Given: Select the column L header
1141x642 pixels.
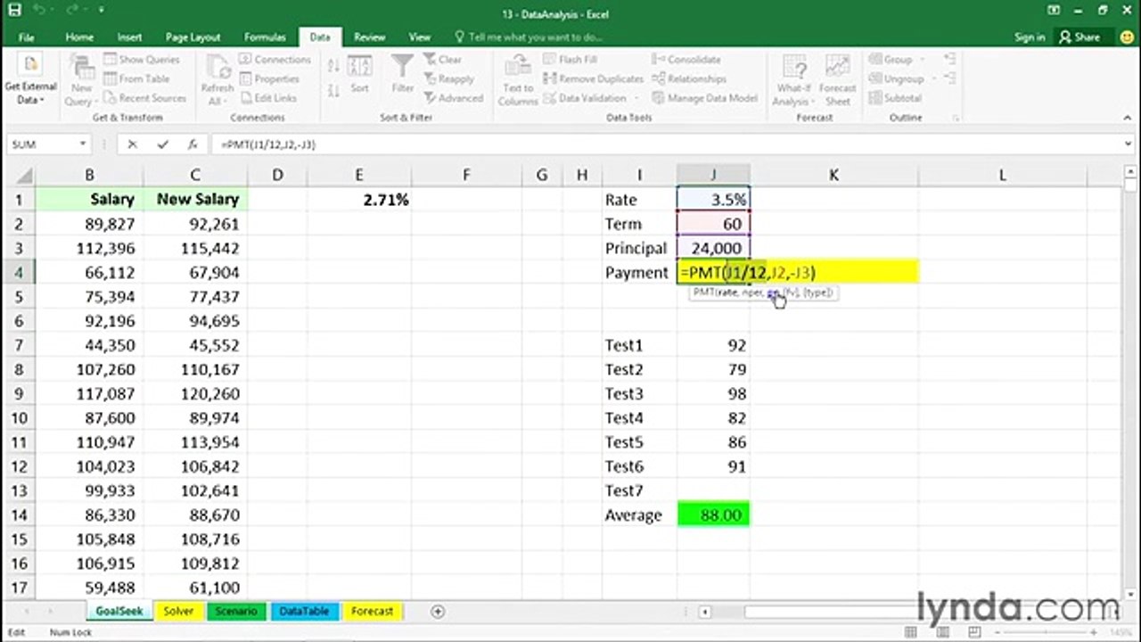Looking at the screenshot, I should tap(1002, 176).
